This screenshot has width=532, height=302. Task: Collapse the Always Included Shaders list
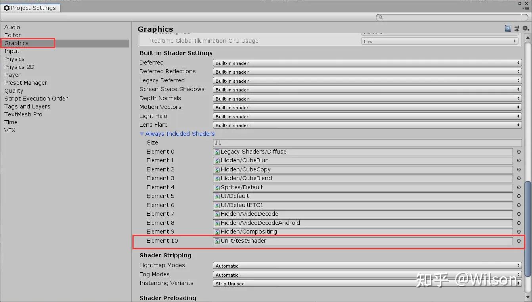click(x=142, y=134)
